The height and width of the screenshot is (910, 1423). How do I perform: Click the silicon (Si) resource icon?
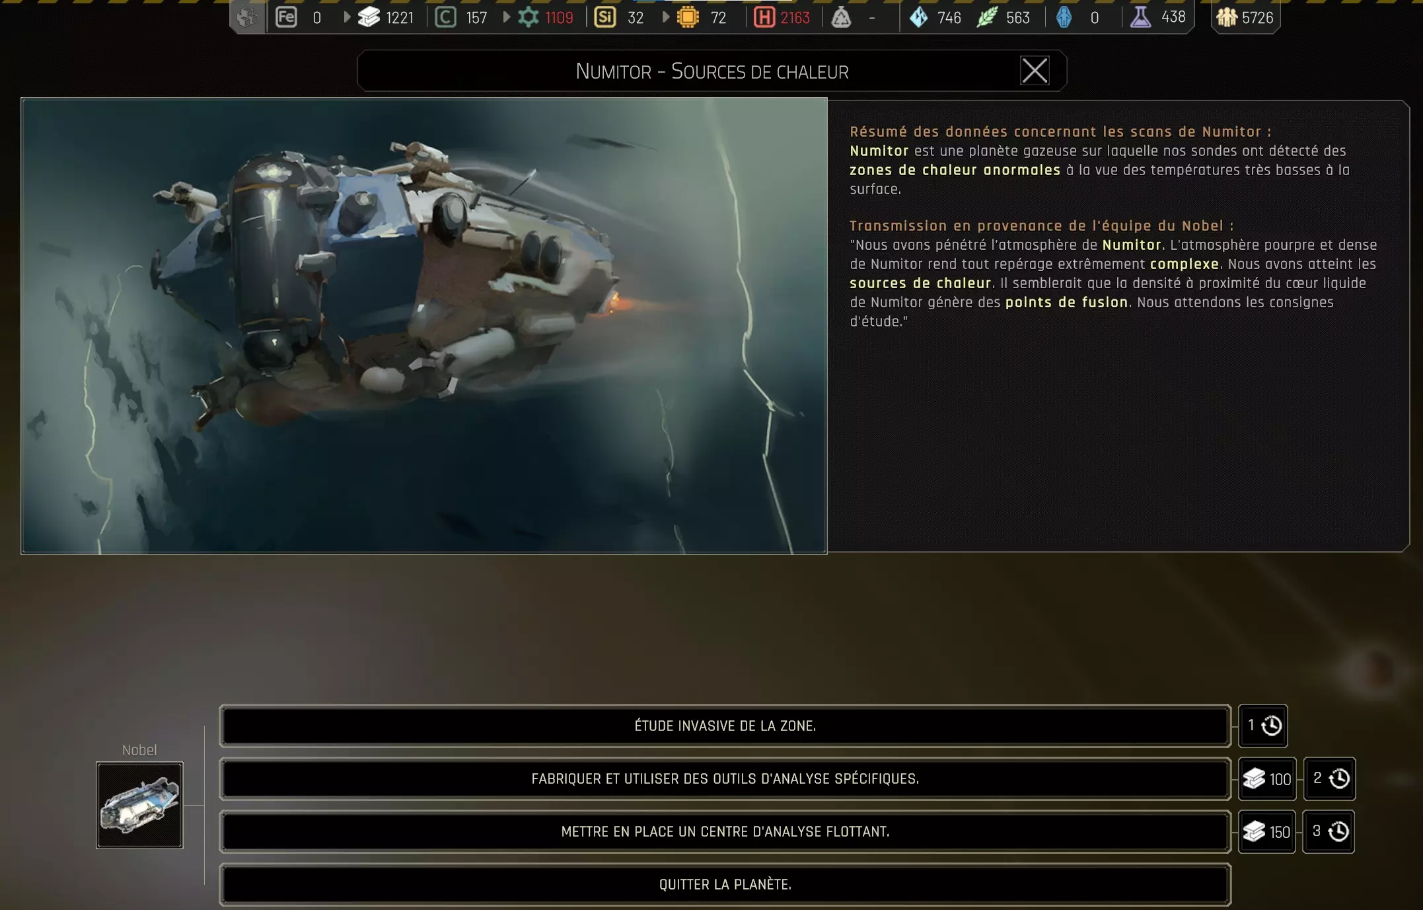tap(604, 17)
